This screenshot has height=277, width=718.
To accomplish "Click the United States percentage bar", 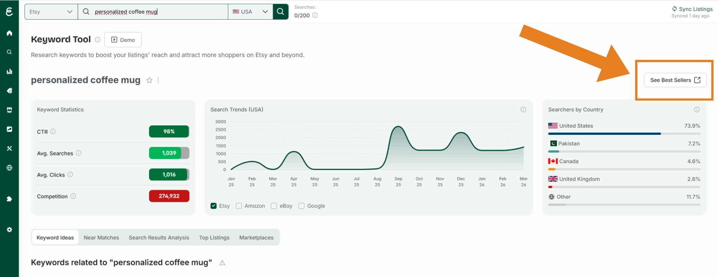I will (624, 134).
